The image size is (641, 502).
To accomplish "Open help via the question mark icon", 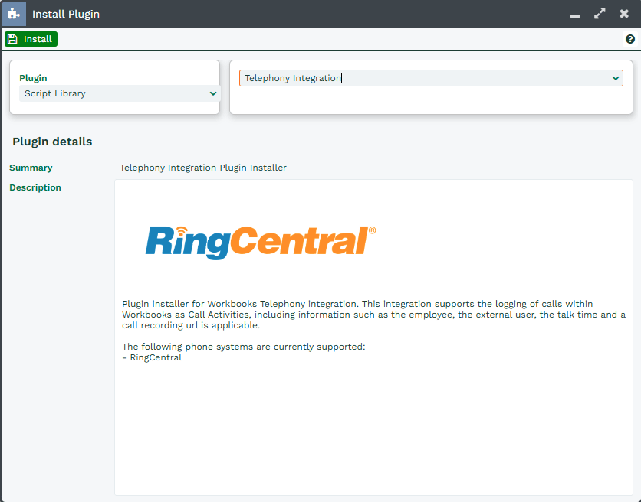I will tap(630, 39).
